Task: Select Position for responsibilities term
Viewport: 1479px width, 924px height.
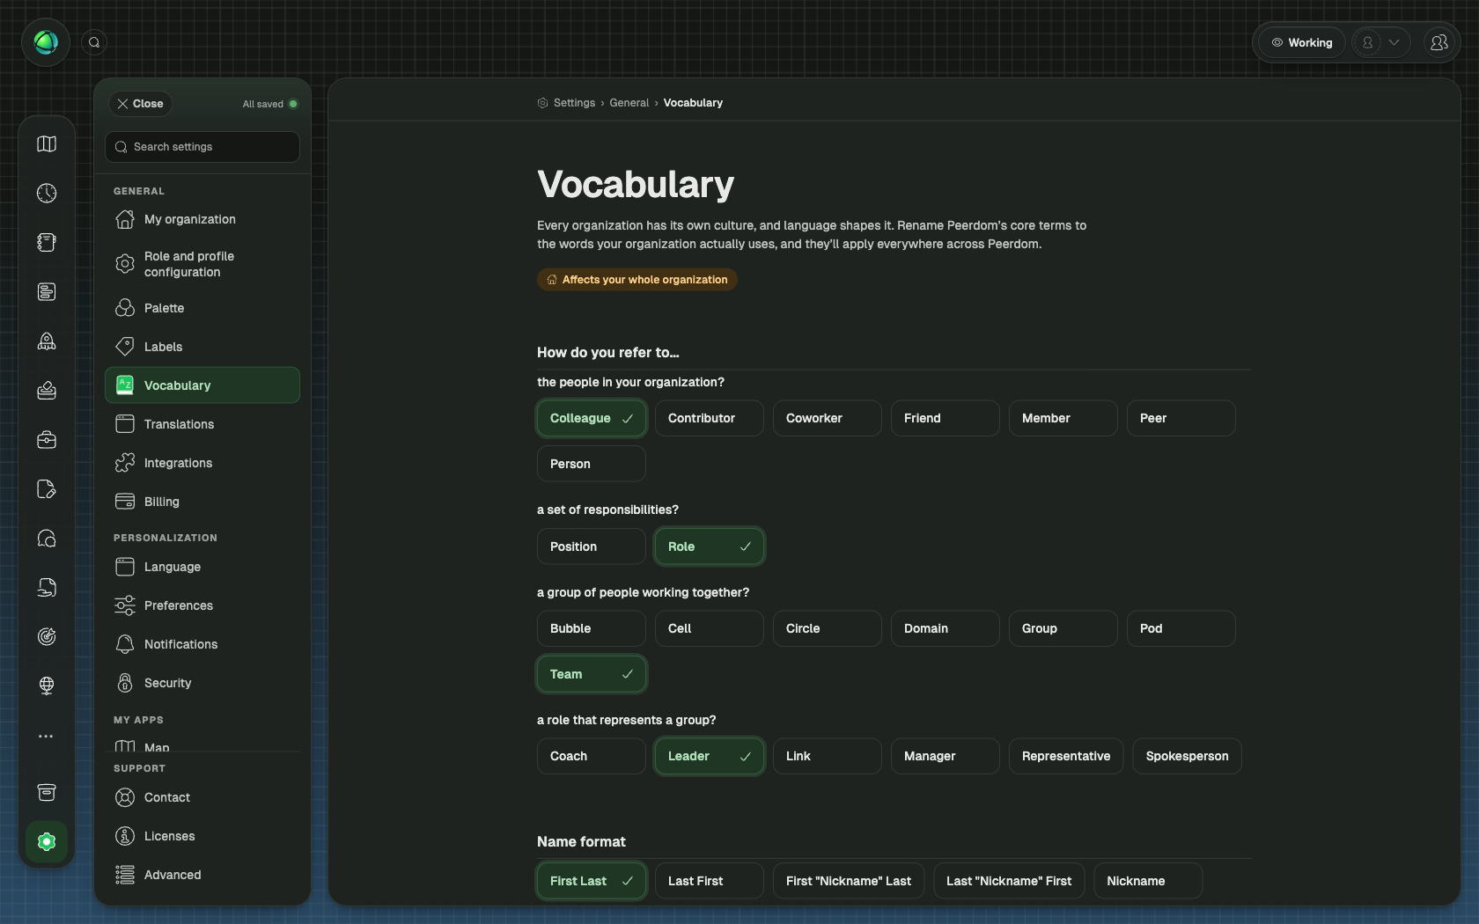Action: pyautogui.click(x=592, y=546)
